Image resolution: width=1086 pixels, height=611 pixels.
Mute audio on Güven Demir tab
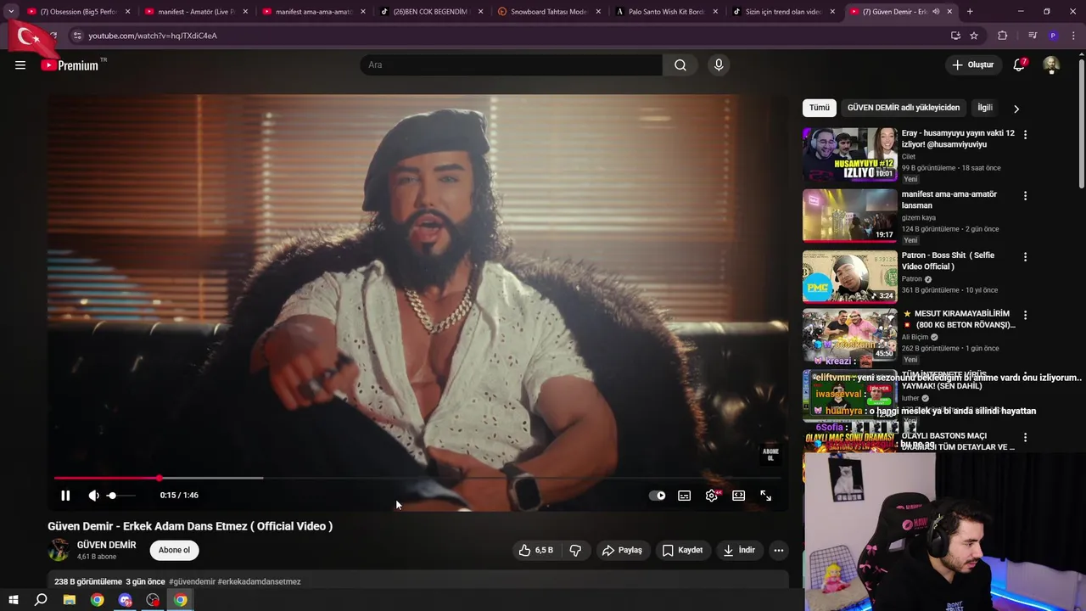pyautogui.click(x=936, y=12)
